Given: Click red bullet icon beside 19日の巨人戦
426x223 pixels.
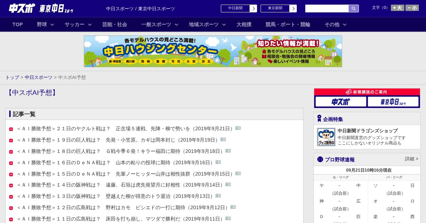Looking at the screenshot, I should [11, 141].
